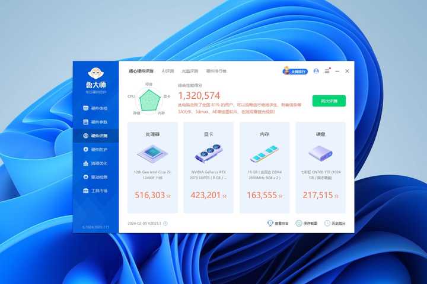
Task: Open 硬件体检 in the sidebar
Action: point(95,108)
